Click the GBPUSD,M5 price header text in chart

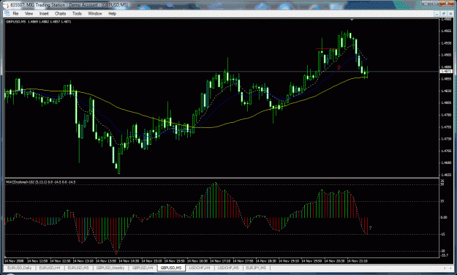point(38,22)
